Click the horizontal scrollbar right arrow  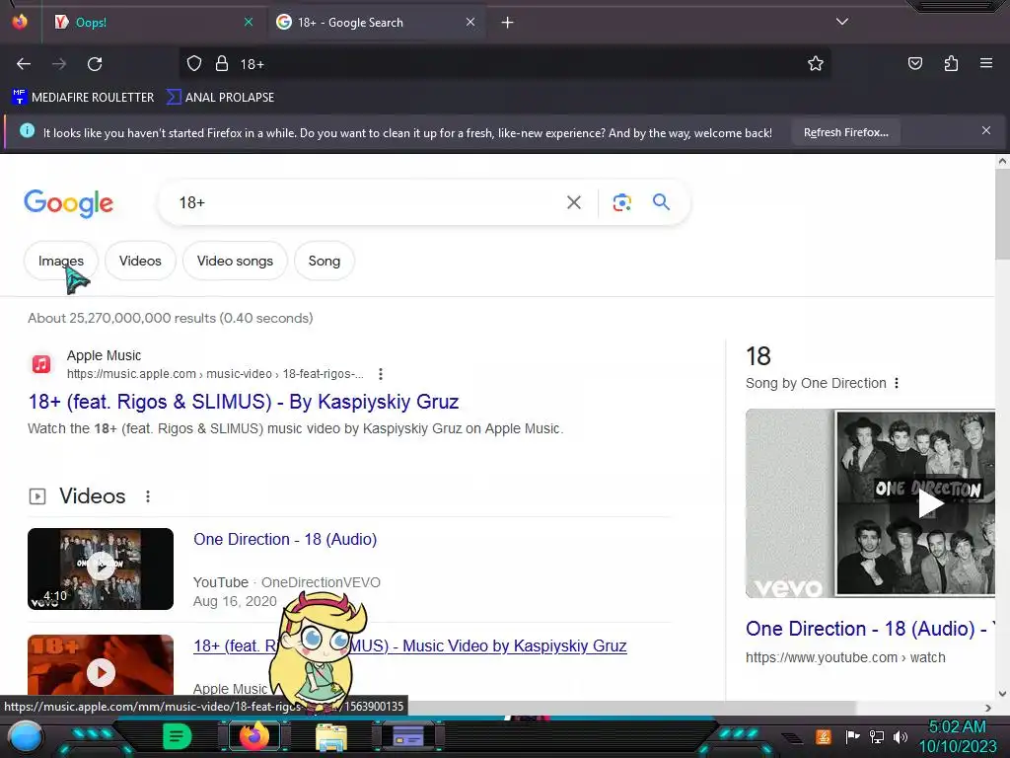[x=987, y=707]
